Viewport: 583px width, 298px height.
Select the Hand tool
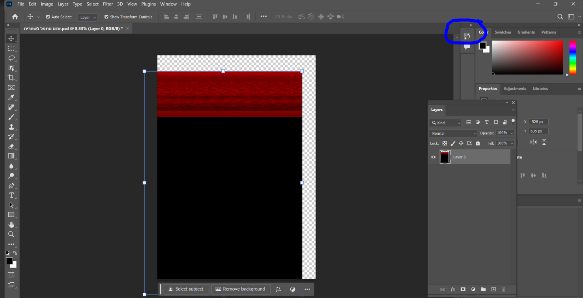(x=11, y=225)
